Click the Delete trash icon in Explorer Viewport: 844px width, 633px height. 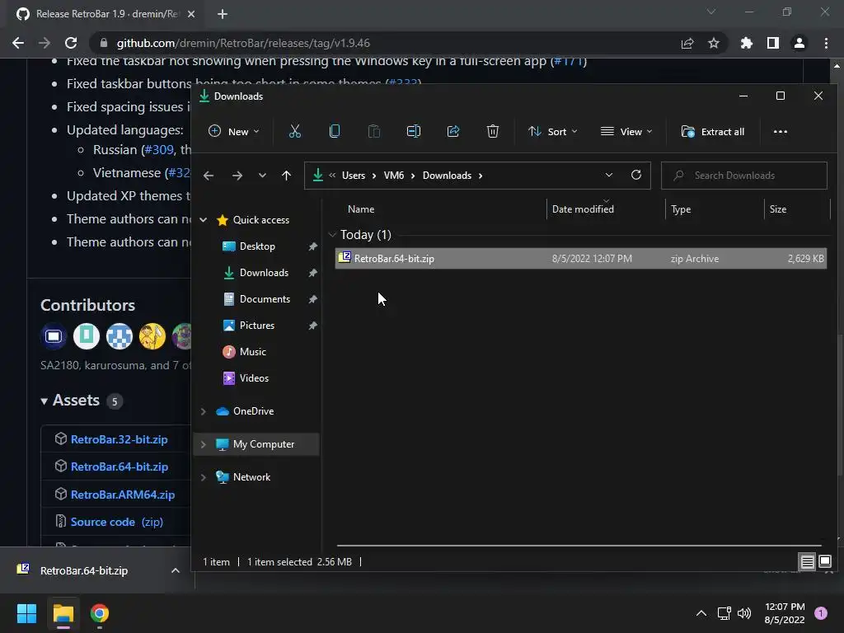493,131
